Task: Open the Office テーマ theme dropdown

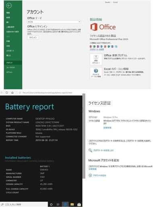Action: [54, 22]
